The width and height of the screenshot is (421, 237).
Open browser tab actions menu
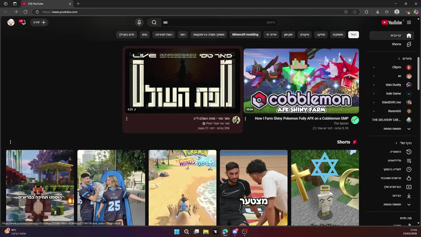(15, 4)
